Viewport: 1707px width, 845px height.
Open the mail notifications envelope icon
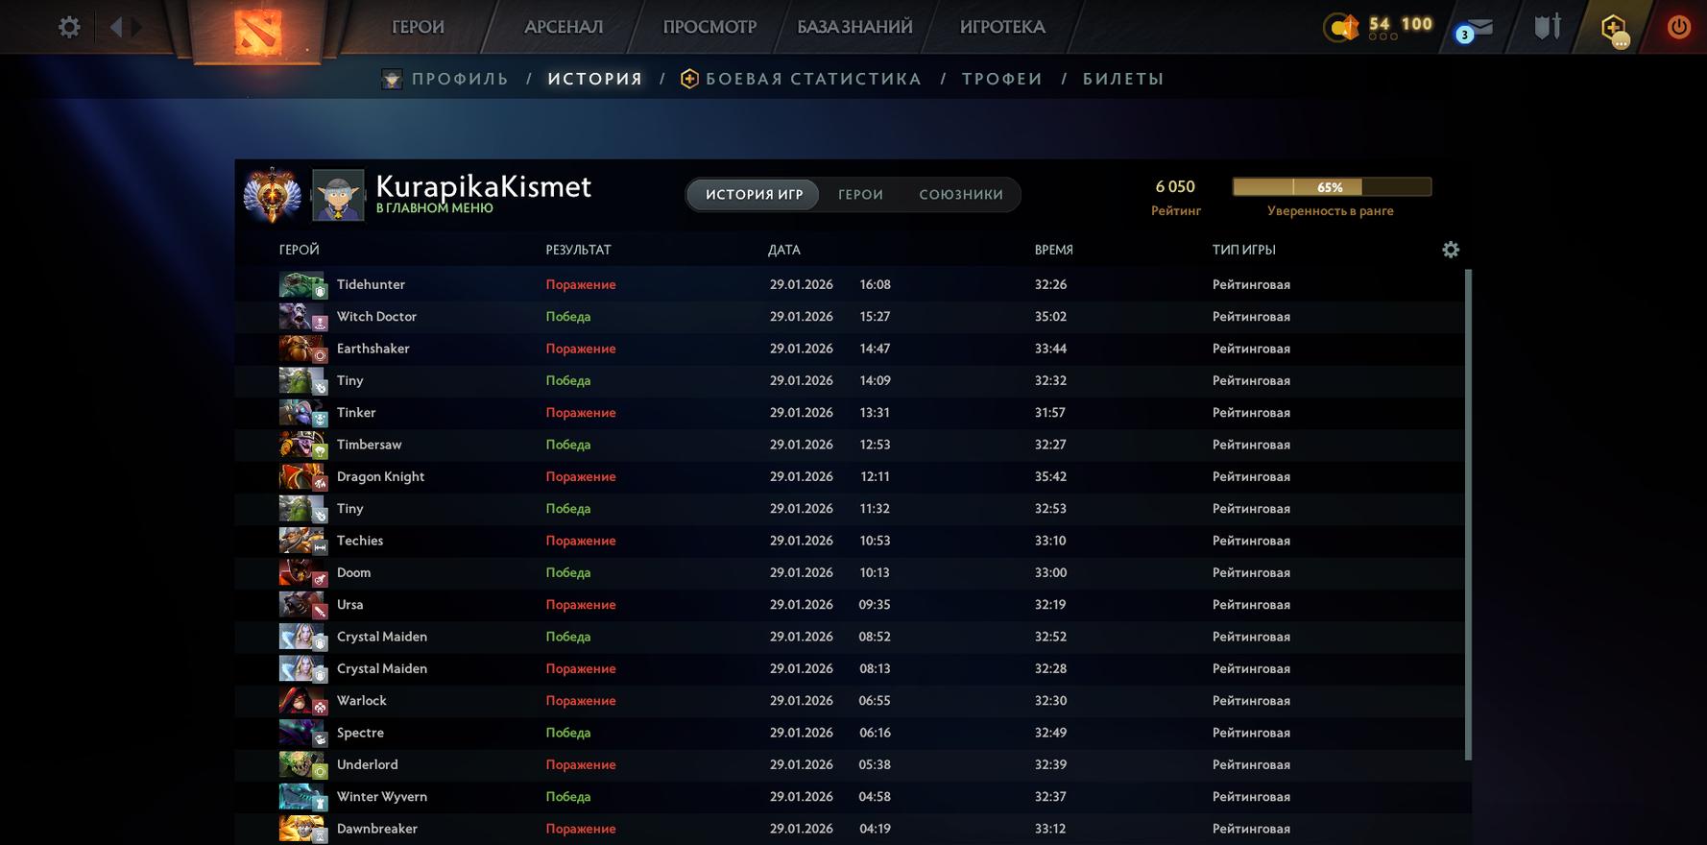tap(1476, 29)
